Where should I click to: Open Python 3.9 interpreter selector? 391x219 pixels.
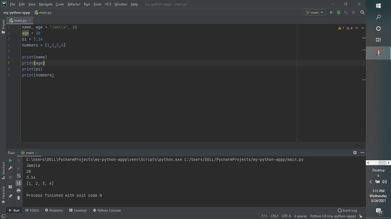point(333,216)
